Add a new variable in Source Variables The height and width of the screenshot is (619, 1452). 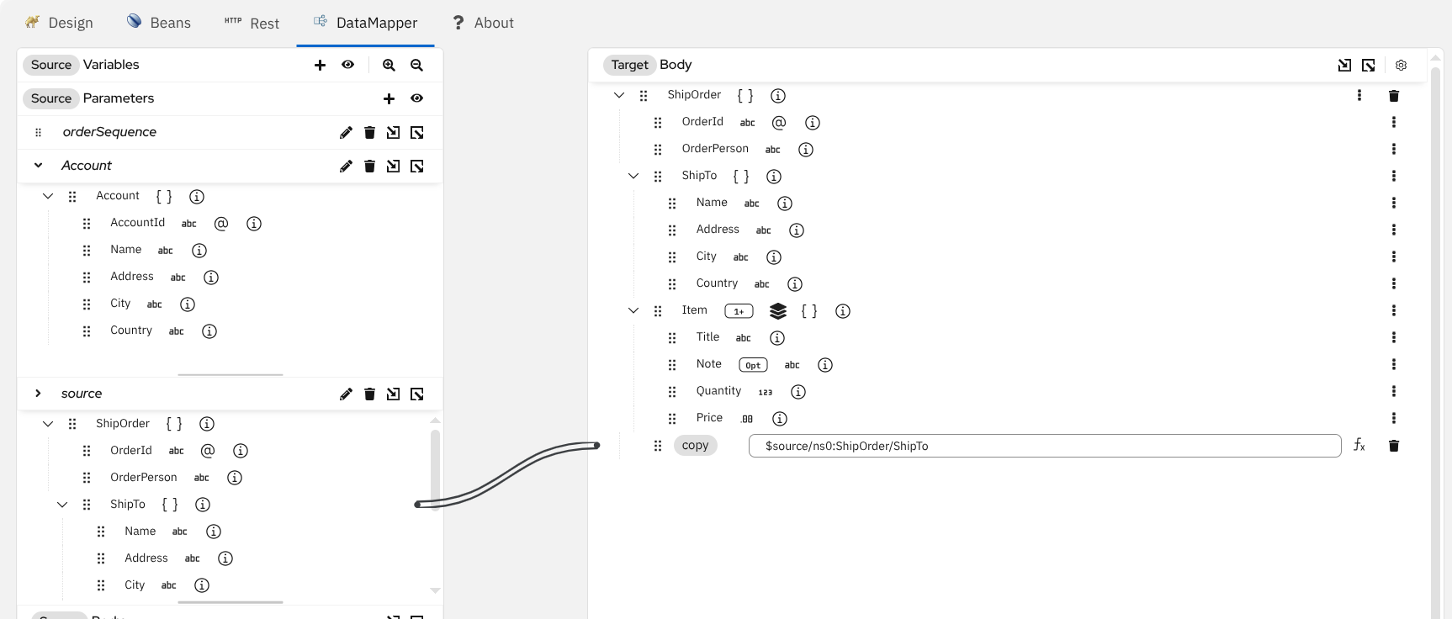coord(320,65)
